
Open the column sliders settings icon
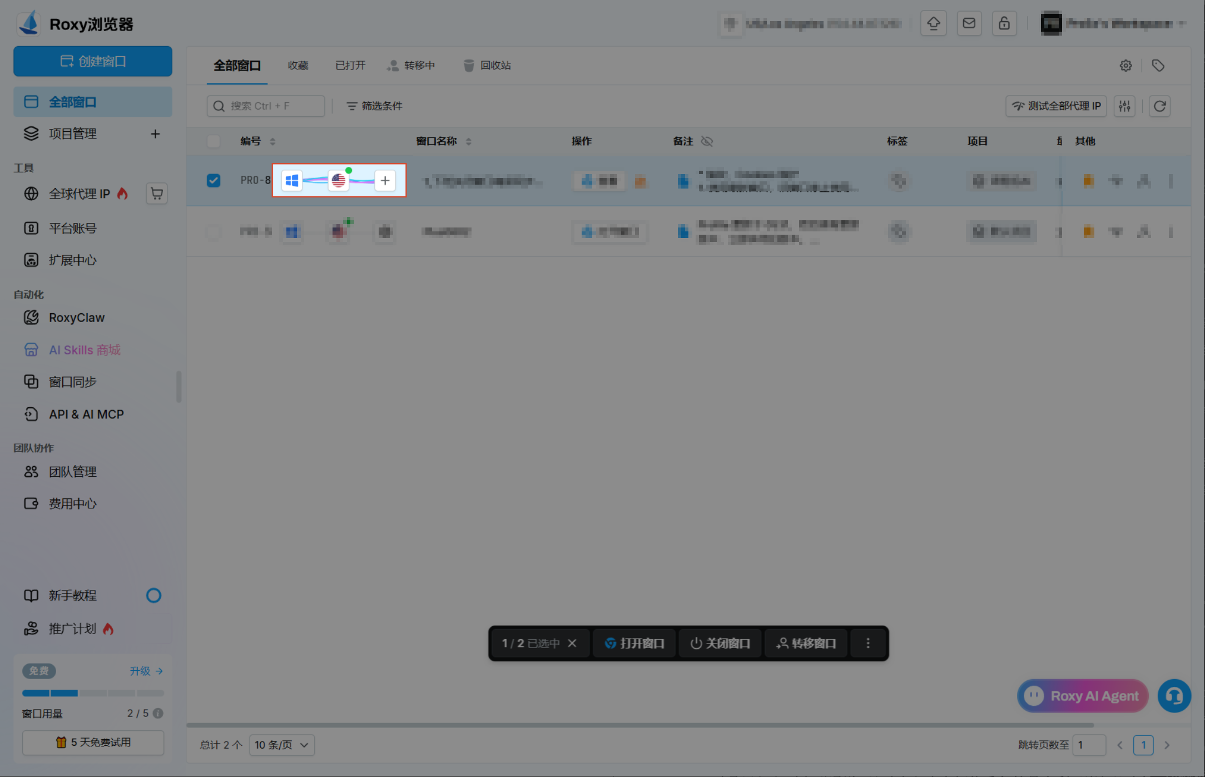(1124, 106)
